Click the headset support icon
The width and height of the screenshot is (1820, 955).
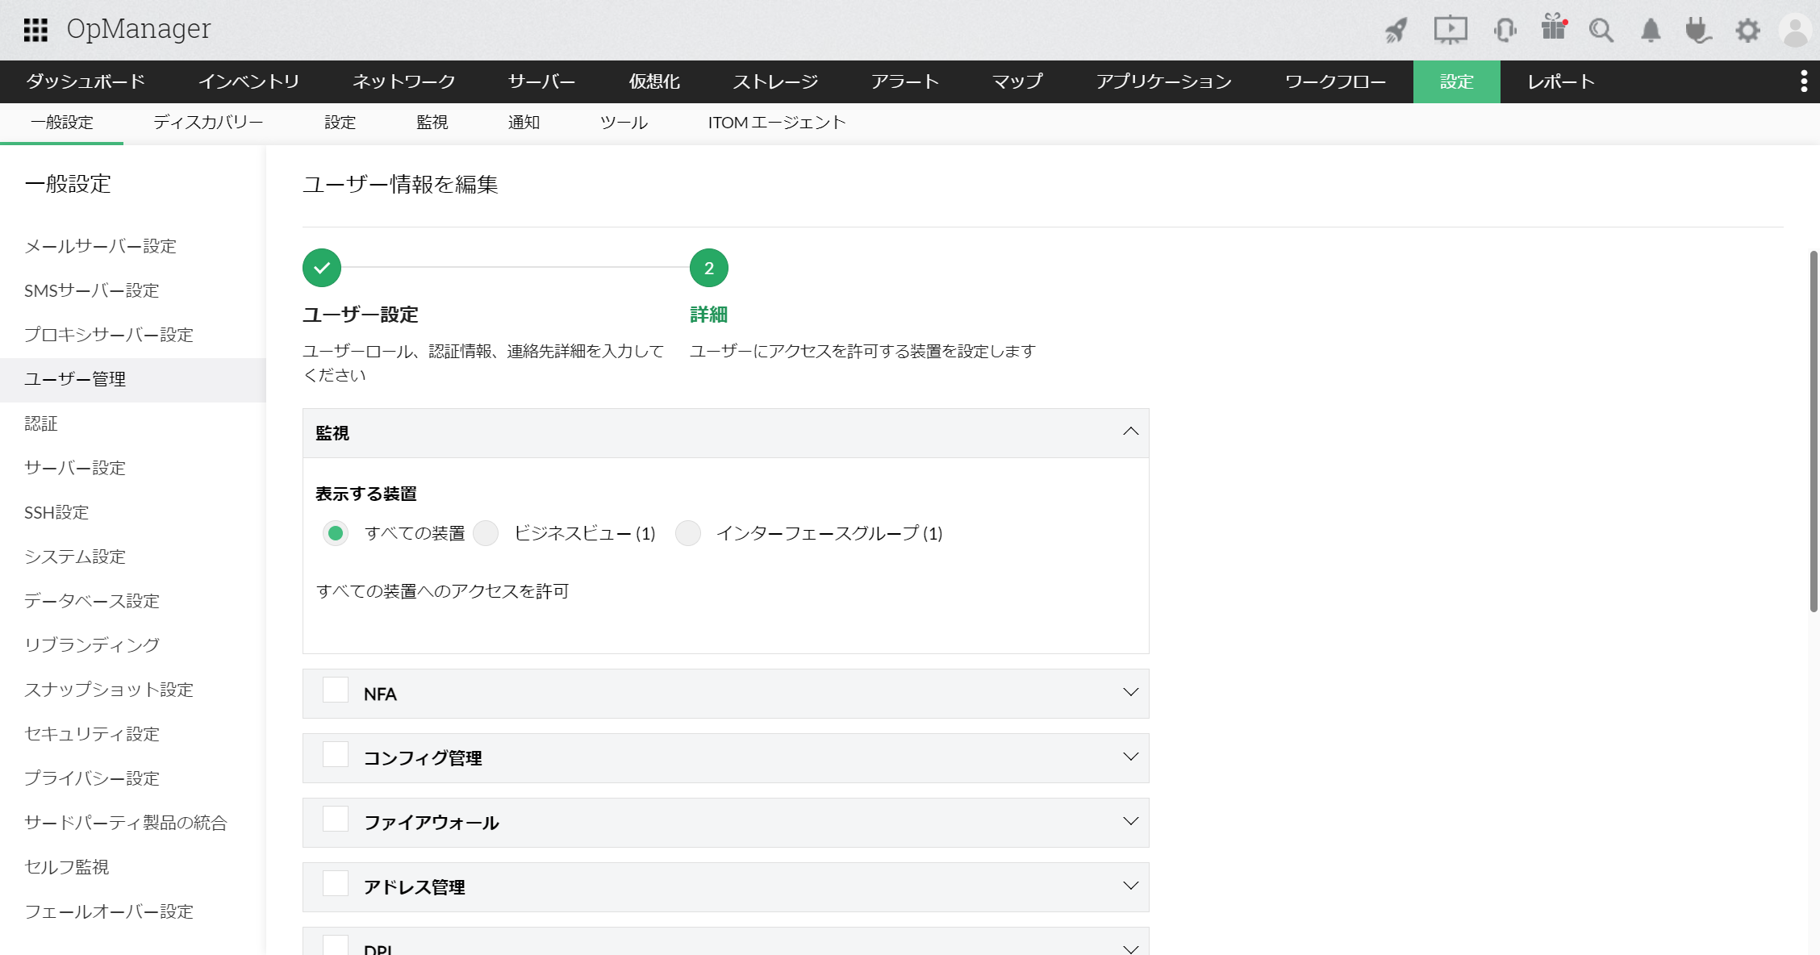tap(1505, 31)
